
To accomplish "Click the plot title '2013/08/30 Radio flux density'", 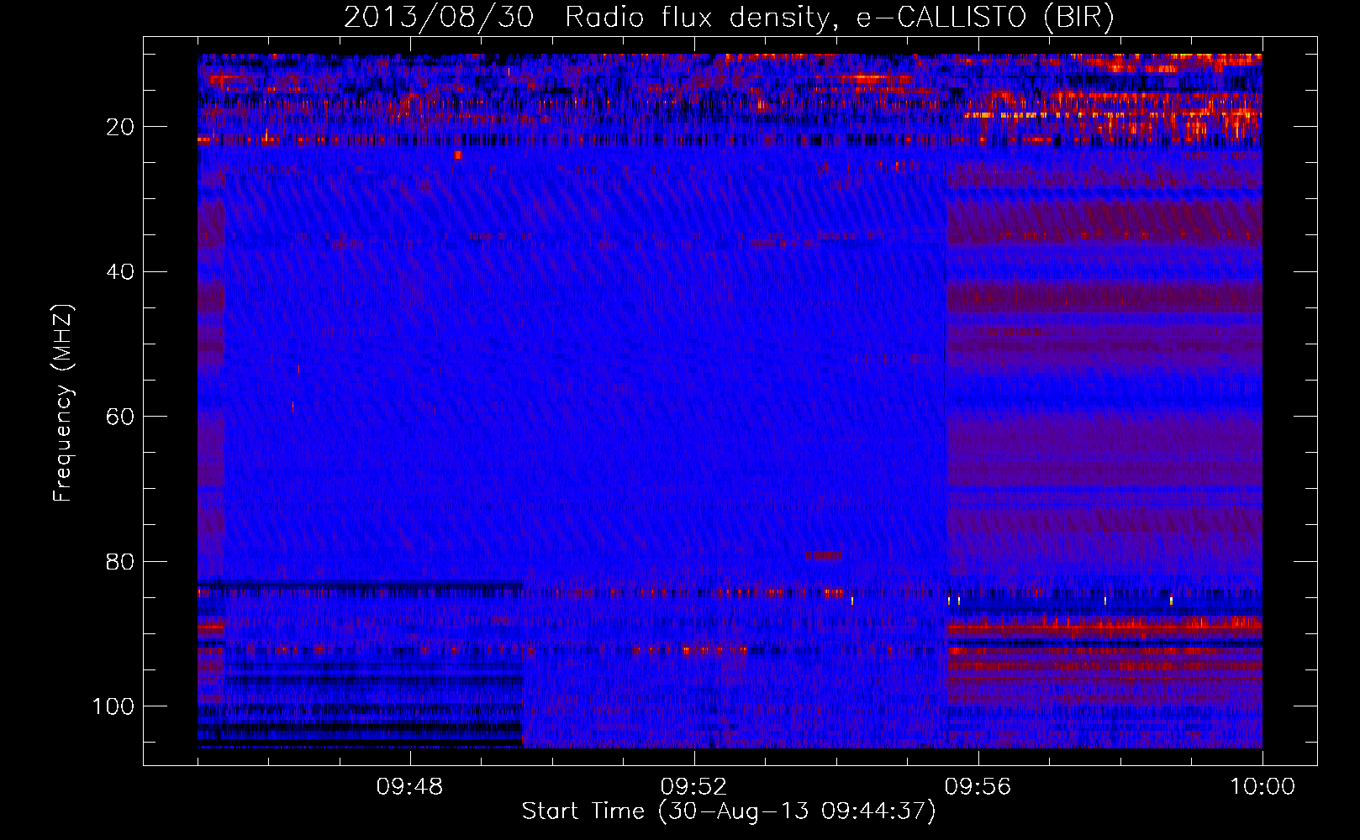I will [x=729, y=17].
